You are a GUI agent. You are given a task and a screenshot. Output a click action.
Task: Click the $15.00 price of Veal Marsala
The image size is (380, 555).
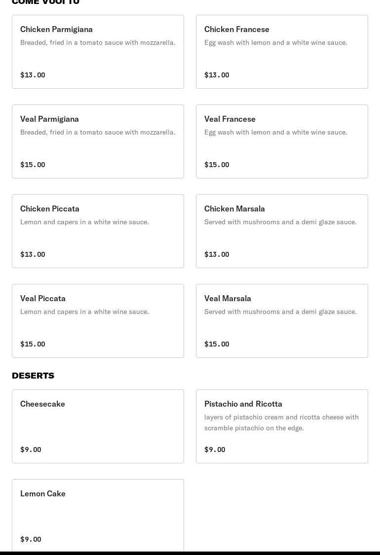click(217, 344)
